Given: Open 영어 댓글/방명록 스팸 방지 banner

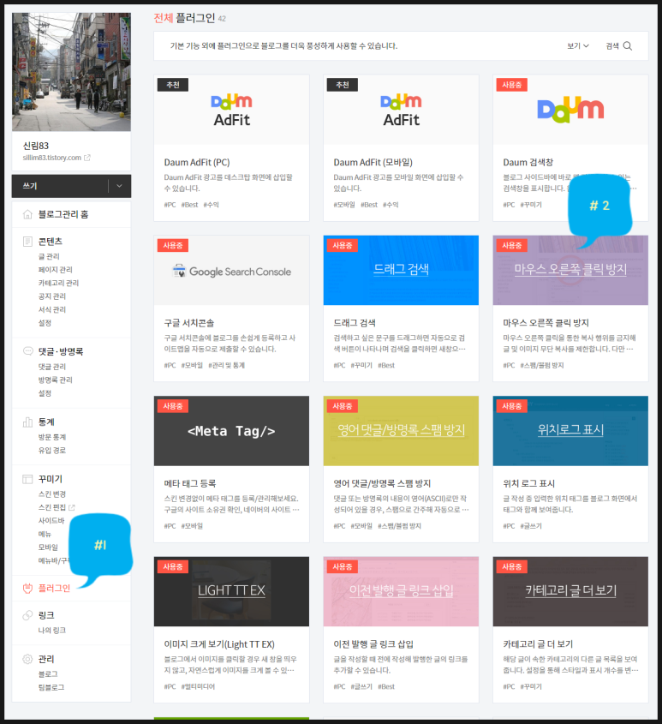Looking at the screenshot, I should (x=401, y=431).
